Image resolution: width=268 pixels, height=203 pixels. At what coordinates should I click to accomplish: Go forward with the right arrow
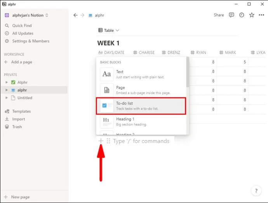82,15
